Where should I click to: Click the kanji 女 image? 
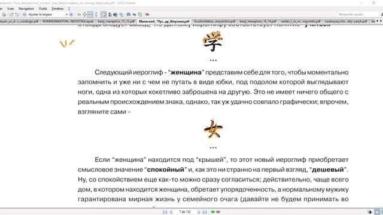pos(213,129)
